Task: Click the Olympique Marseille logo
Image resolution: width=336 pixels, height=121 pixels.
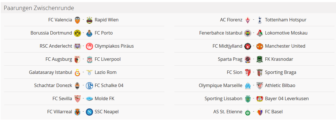Action: [248, 86]
